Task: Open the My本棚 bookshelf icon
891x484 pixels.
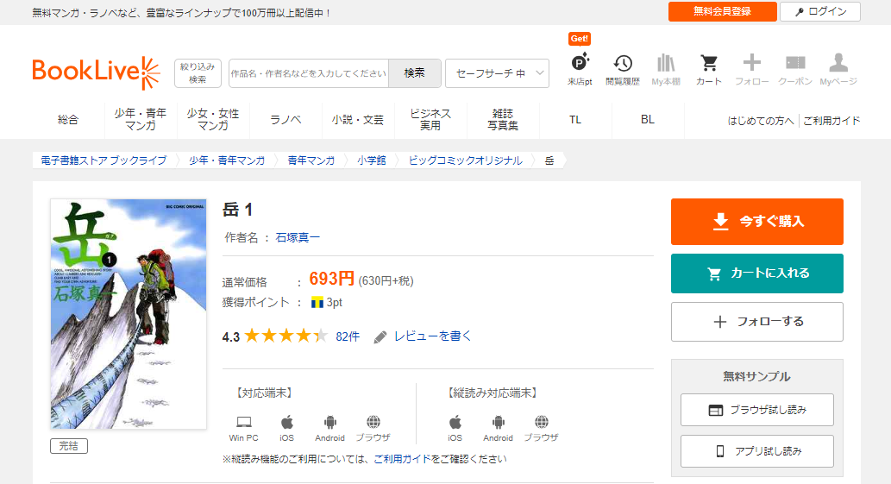Action: pos(666,67)
